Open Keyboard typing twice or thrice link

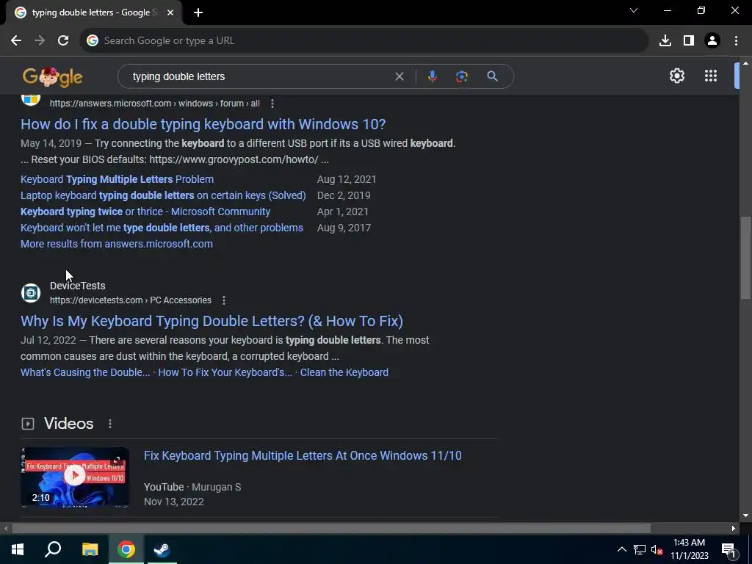145,211
